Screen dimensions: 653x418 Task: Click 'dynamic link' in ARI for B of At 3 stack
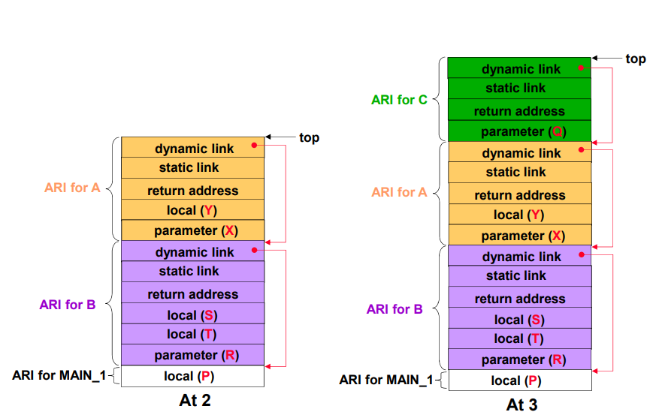pos(520,255)
